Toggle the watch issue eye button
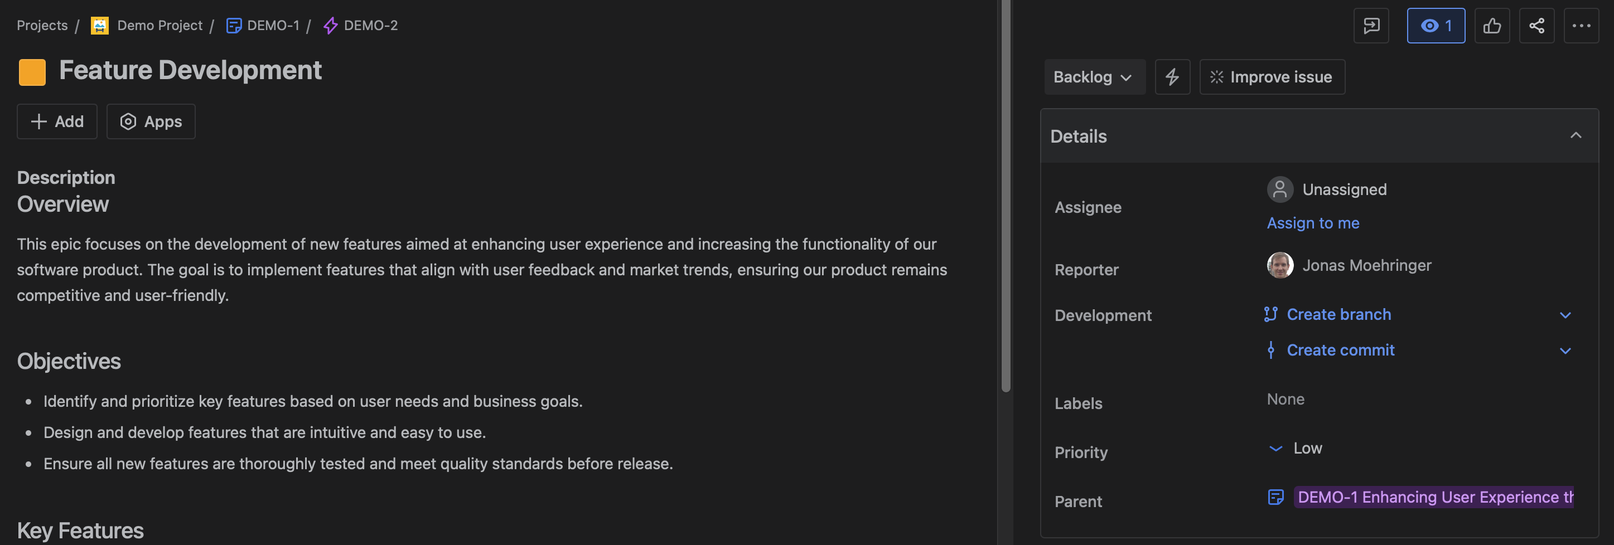The image size is (1614, 545). pos(1436,26)
